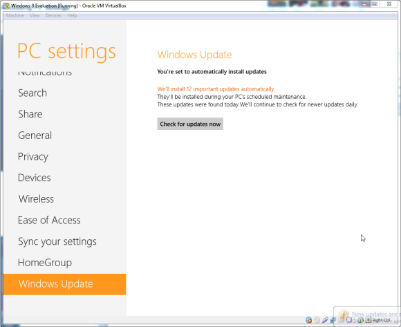
Task: Click the Right Ctrl host key indicator
Action: 381,320
